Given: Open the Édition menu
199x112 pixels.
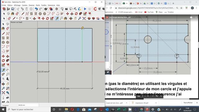Looking at the screenshot, I should [10, 5].
